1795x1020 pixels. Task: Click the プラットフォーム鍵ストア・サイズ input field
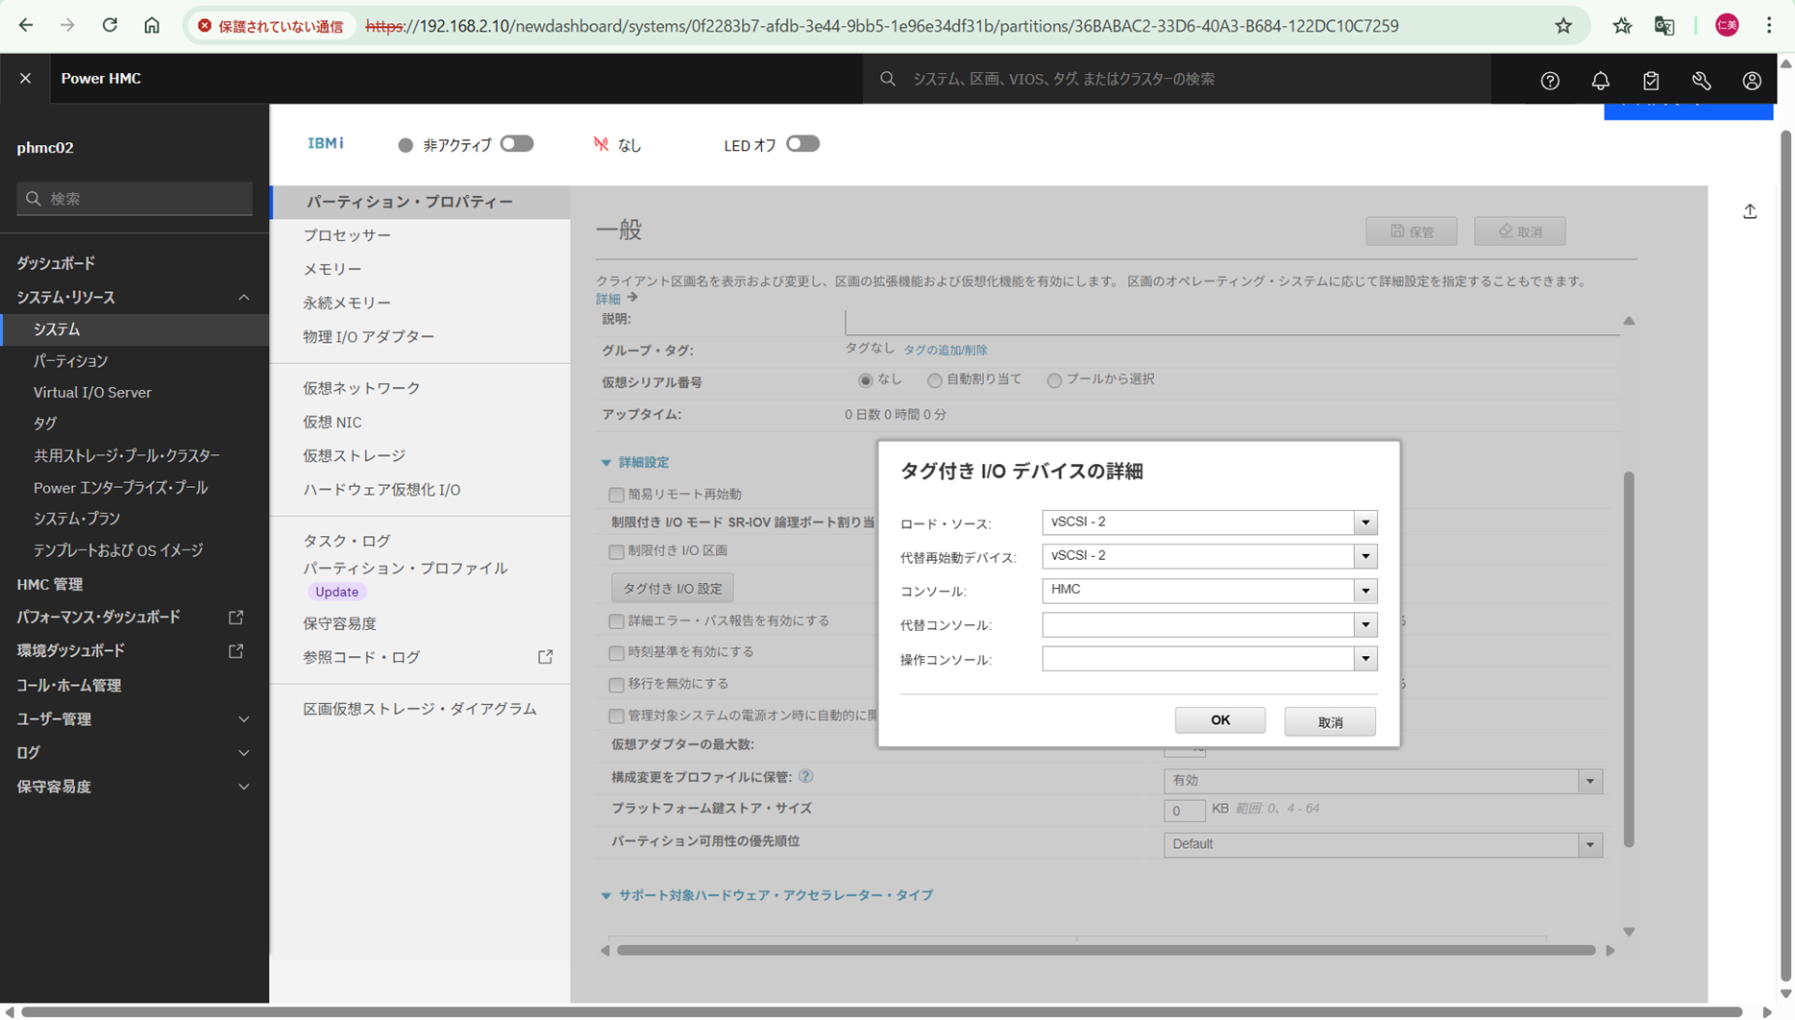(x=1184, y=811)
